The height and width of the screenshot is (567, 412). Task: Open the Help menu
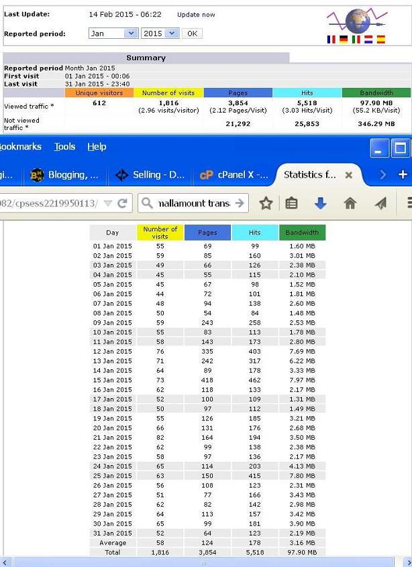[x=97, y=147]
